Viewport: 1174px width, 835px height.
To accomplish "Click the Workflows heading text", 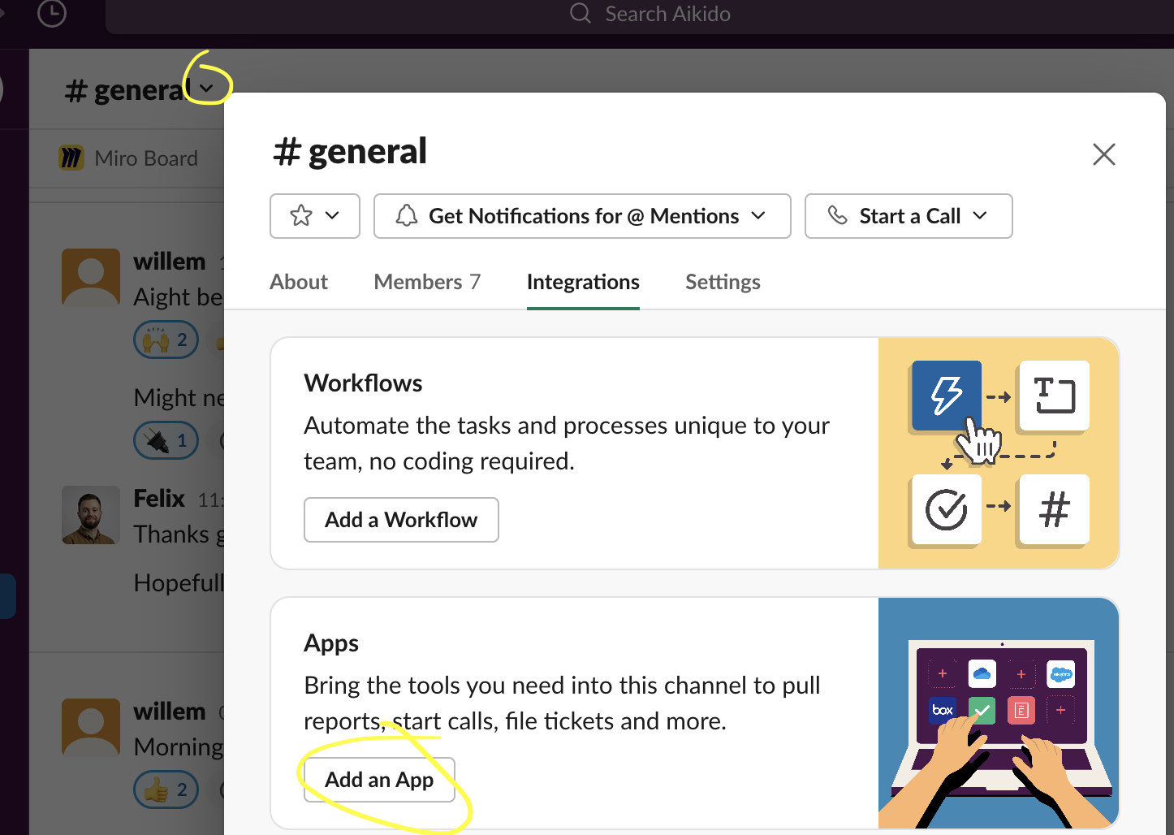I will click(363, 383).
